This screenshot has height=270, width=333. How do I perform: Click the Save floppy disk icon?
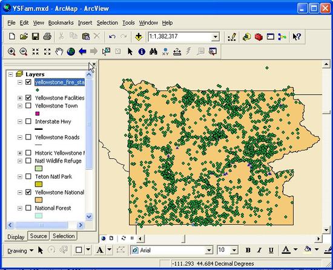click(x=36, y=36)
